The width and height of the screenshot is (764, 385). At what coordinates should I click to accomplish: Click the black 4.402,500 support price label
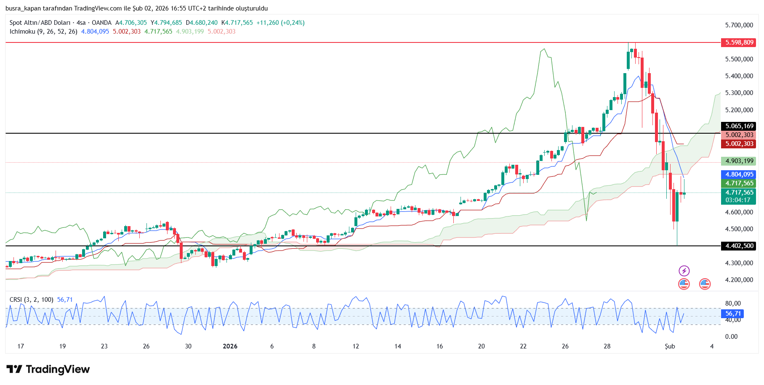pyautogui.click(x=739, y=246)
